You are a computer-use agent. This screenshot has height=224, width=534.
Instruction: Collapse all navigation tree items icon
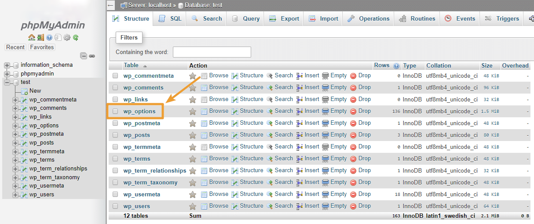pyautogui.click(x=84, y=56)
